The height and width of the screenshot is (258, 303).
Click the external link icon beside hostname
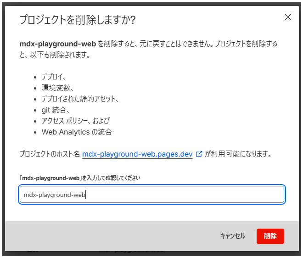coord(199,154)
